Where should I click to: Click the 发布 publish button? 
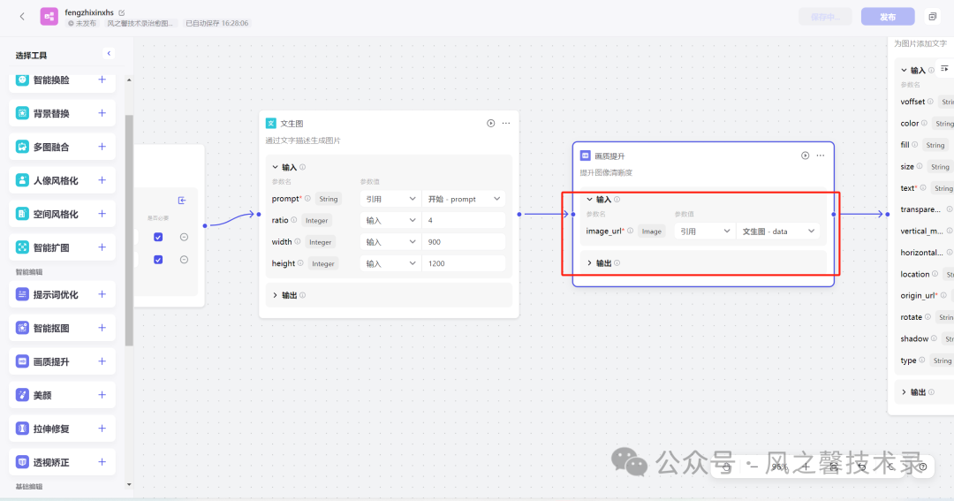tap(888, 17)
